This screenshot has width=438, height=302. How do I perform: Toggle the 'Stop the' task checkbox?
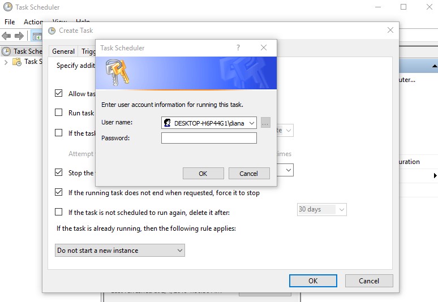(59, 172)
